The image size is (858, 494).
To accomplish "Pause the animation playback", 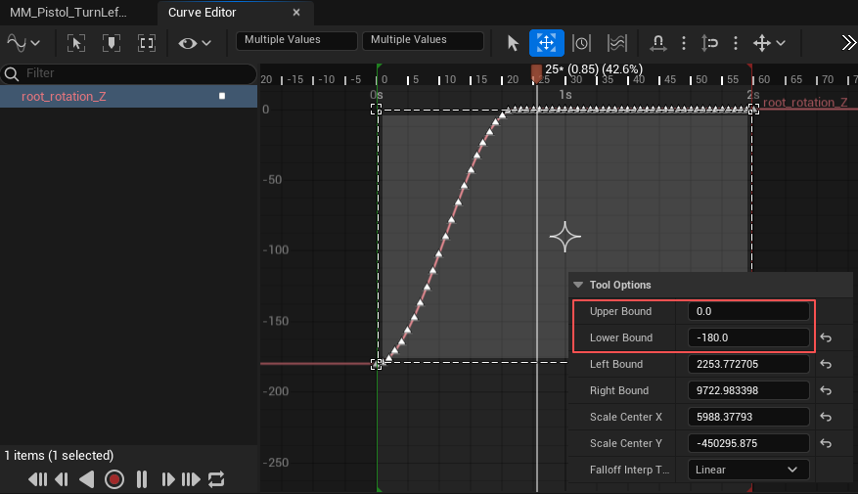I will [x=142, y=479].
